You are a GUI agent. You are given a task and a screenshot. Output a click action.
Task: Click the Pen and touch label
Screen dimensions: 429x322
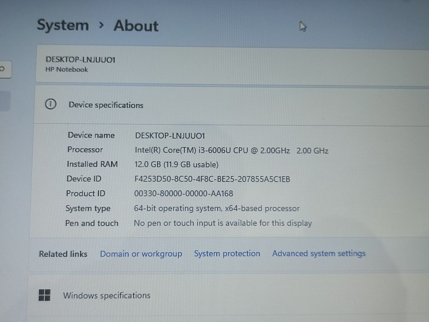click(92, 224)
